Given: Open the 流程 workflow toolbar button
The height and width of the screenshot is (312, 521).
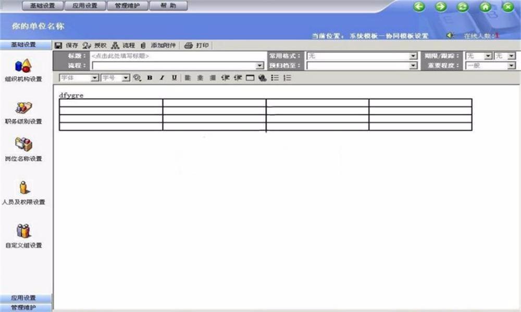Looking at the screenshot, I should pos(123,45).
